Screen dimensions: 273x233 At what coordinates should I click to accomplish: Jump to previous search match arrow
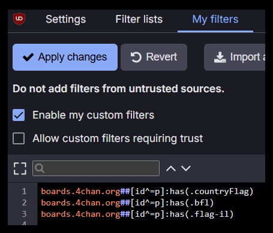[171, 168]
